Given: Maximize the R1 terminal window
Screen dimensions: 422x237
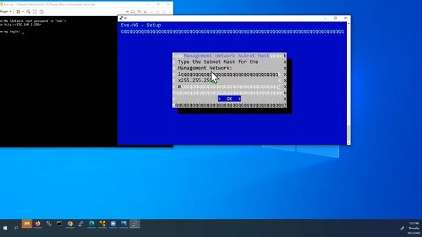Looking at the screenshot, I should 336,18.
